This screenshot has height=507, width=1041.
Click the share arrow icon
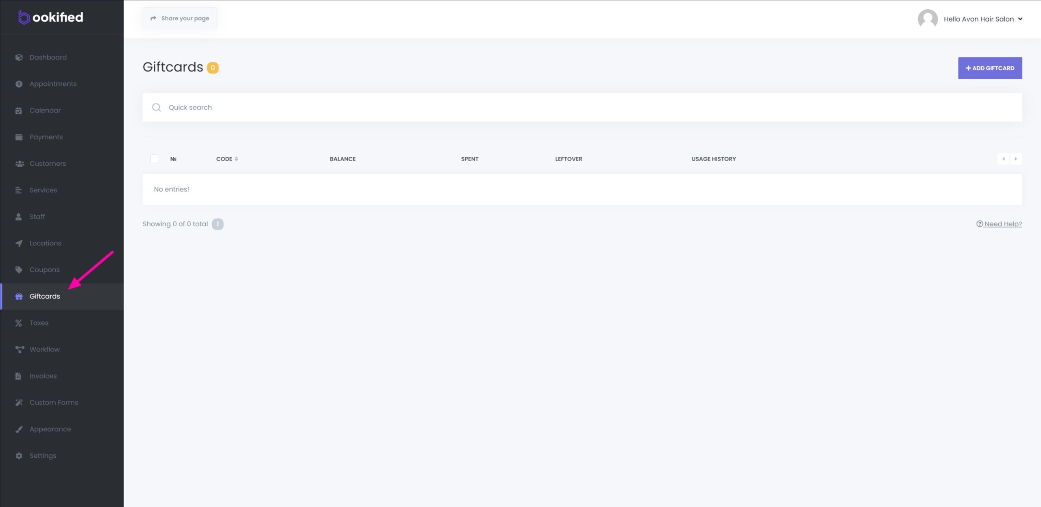153,18
